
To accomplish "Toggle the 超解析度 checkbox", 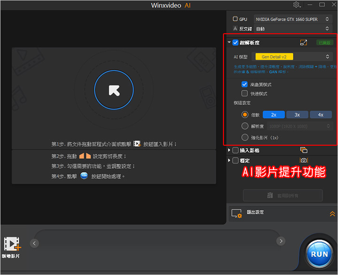I will tap(235, 43).
